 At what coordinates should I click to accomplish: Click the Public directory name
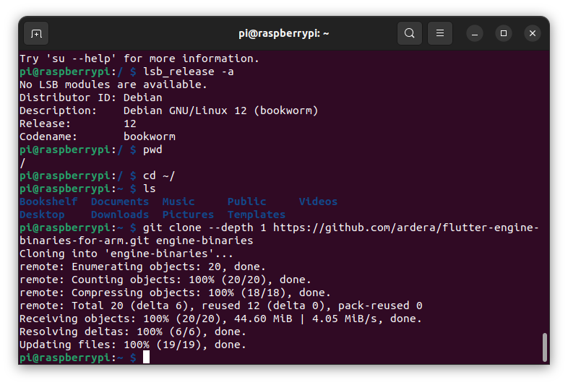246,202
